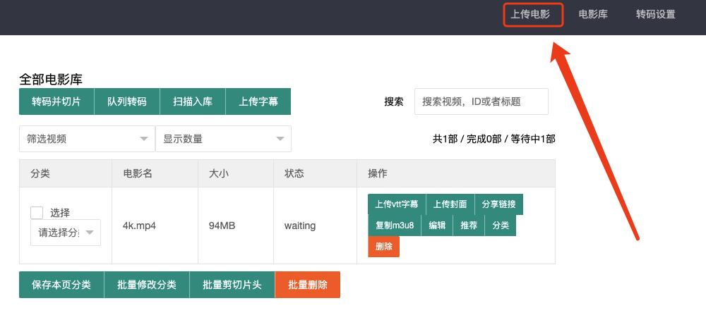
Task: Open 分享链接 for the movie
Action: click(498, 204)
